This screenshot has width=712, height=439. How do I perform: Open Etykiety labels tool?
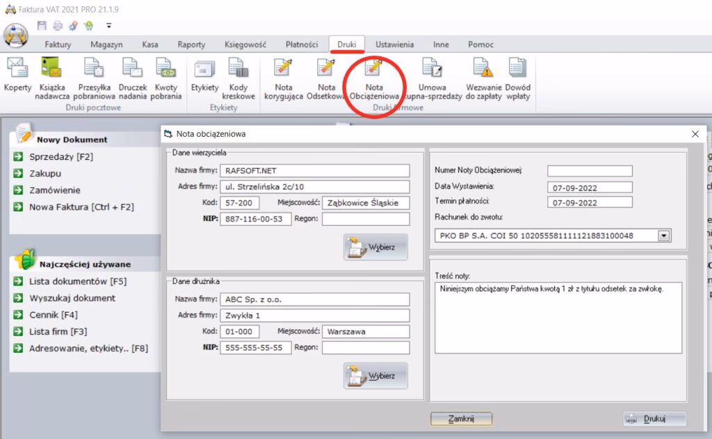(x=204, y=76)
